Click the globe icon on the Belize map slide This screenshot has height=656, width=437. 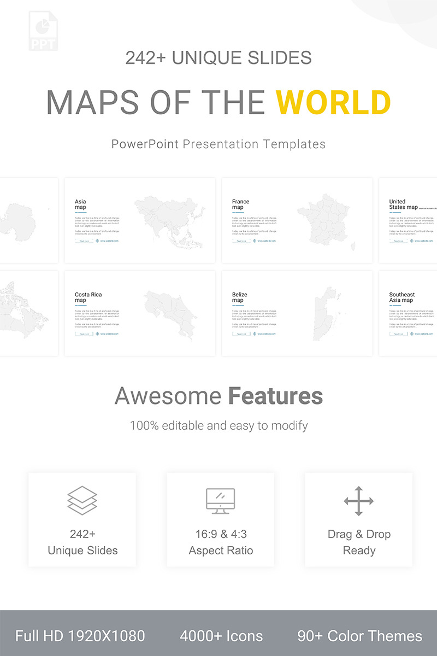coord(255,333)
